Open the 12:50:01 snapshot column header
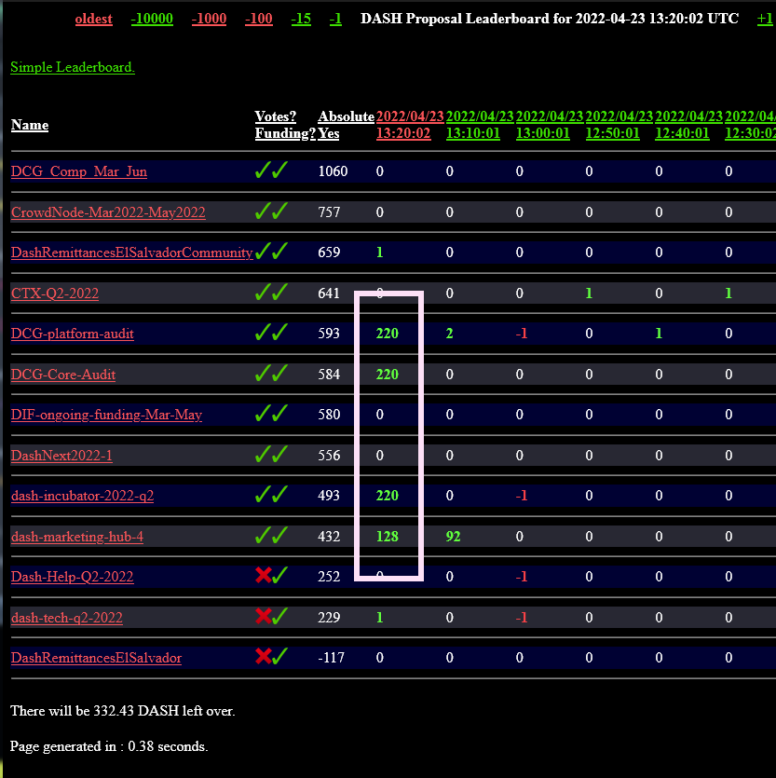The height and width of the screenshot is (778, 776). coord(619,125)
